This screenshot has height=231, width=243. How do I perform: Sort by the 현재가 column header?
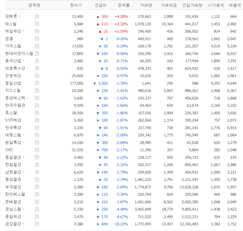76,5
